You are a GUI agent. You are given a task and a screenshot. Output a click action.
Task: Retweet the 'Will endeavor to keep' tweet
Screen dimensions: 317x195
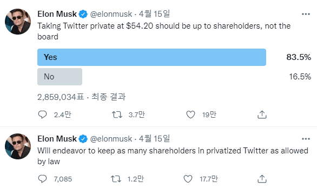tap(116, 179)
